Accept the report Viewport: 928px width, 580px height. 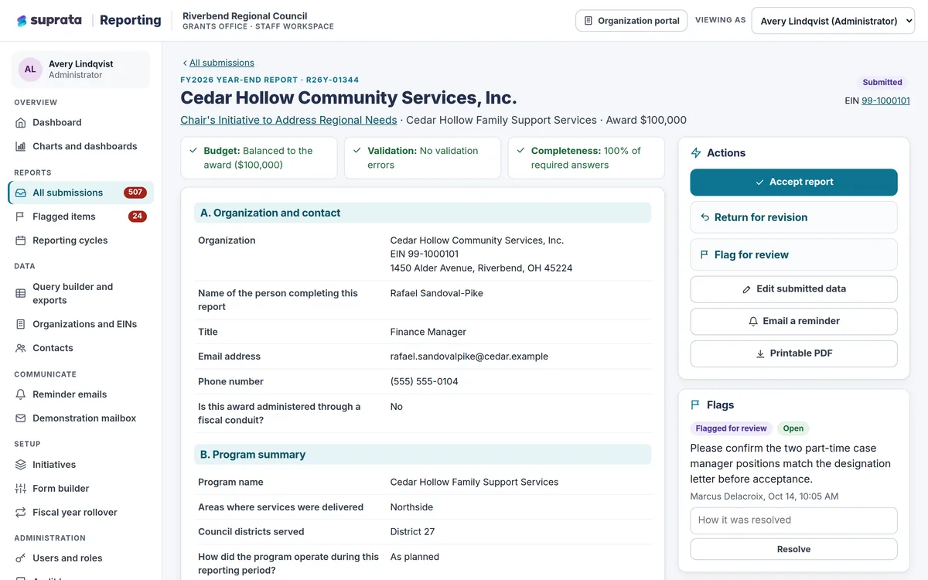tap(793, 183)
